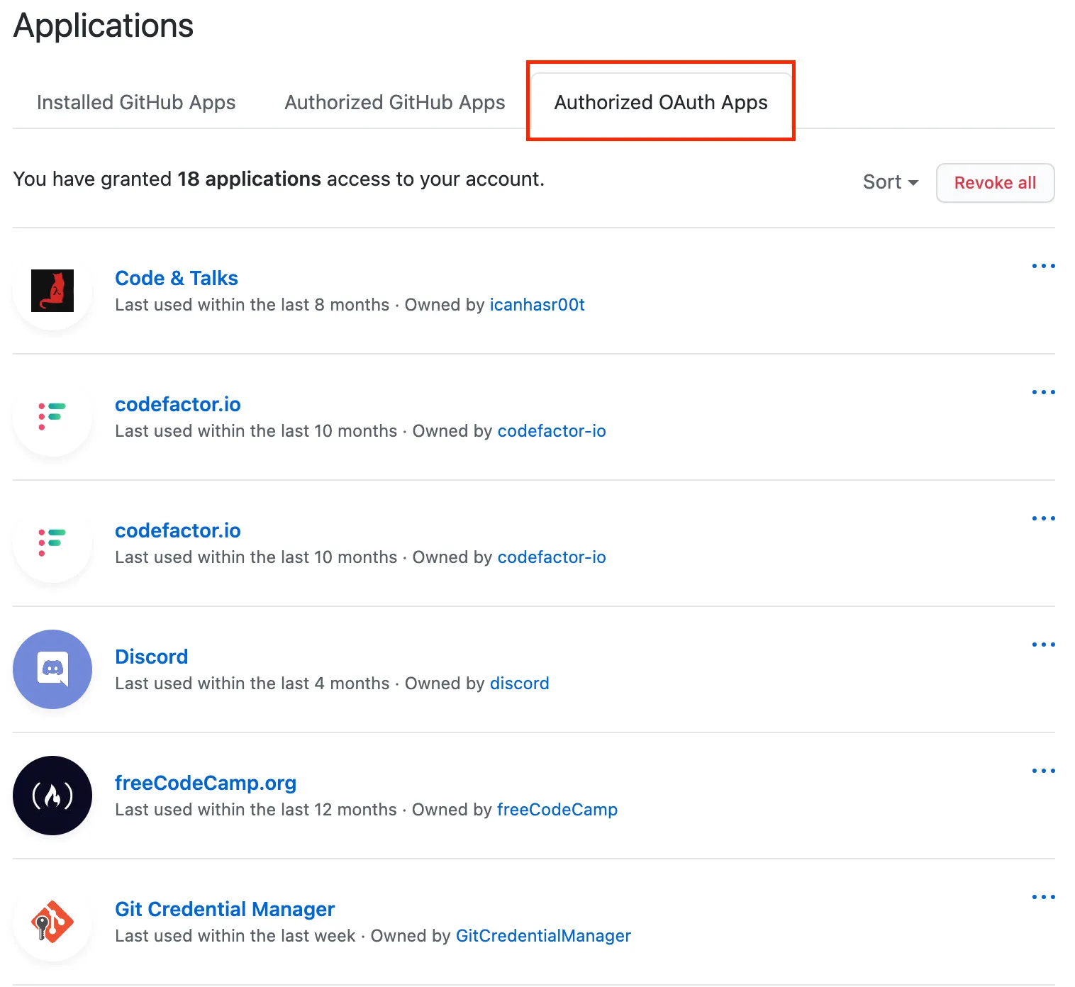Click the Git Credential Manager logo

coord(52,922)
